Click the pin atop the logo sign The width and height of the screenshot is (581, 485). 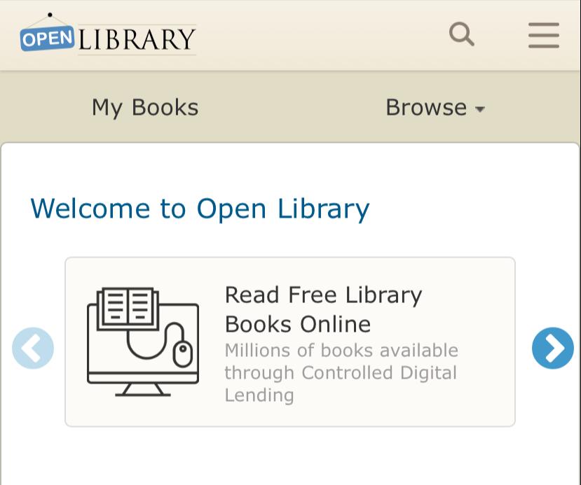tap(50, 14)
